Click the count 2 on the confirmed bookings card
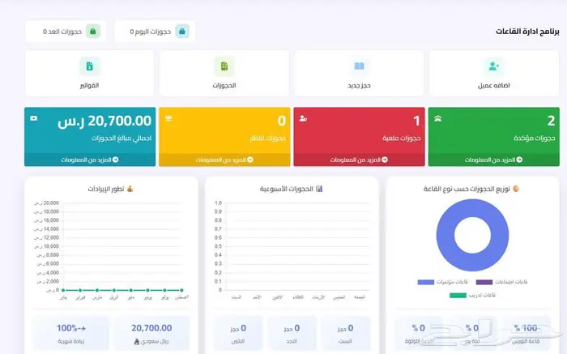The height and width of the screenshot is (354, 567). click(551, 121)
